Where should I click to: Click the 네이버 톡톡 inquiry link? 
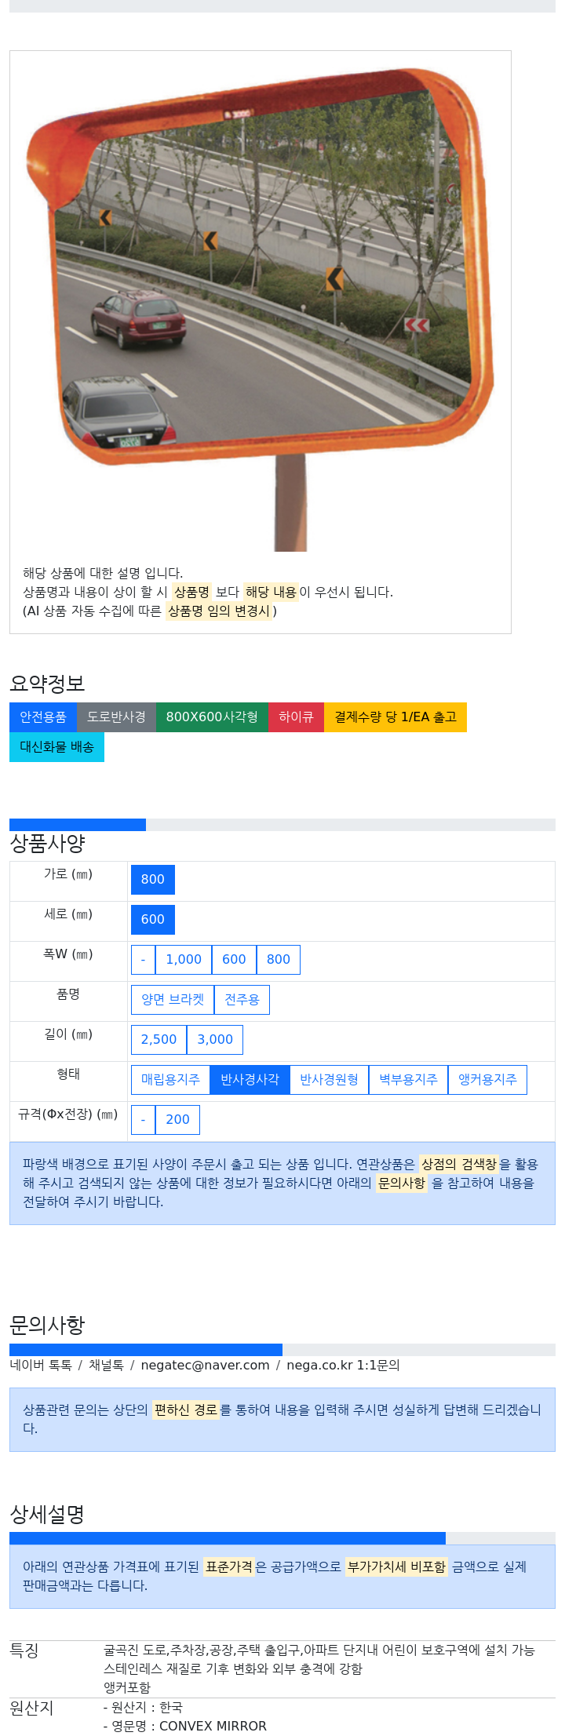(41, 1366)
